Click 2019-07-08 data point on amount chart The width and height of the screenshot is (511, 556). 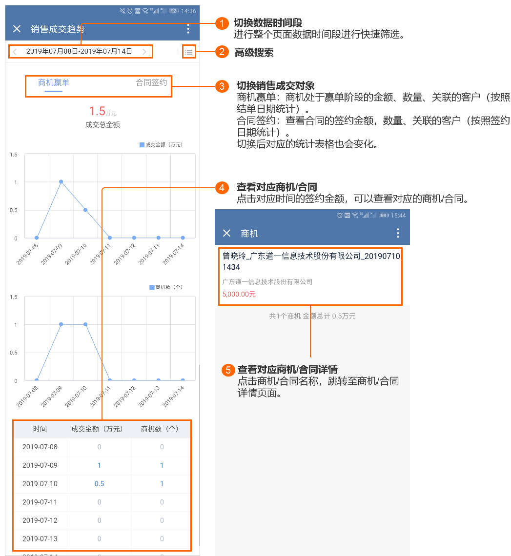[x=37, y=238]
